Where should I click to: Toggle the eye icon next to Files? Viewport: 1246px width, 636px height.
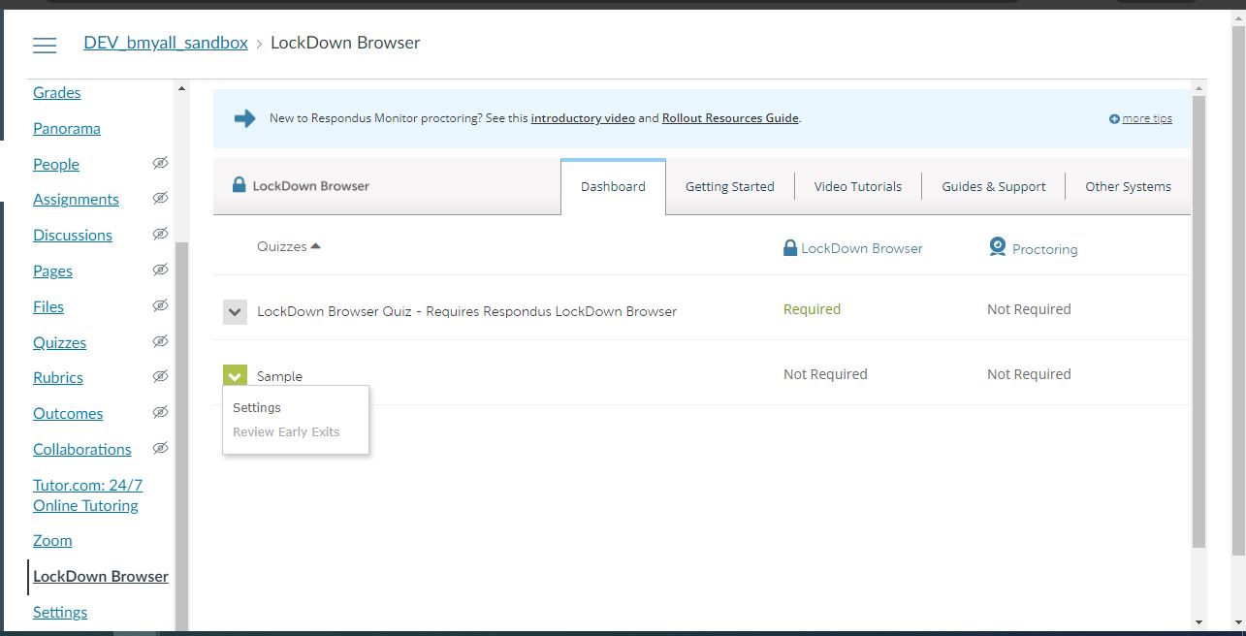pos(161,305)
